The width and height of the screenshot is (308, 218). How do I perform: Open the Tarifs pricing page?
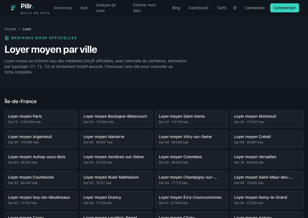point(221,8)
